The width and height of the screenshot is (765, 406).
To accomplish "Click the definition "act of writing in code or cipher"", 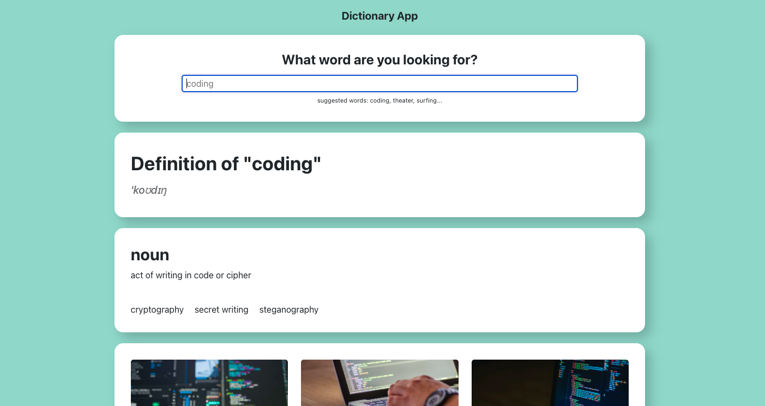I will tap(191, 275).
